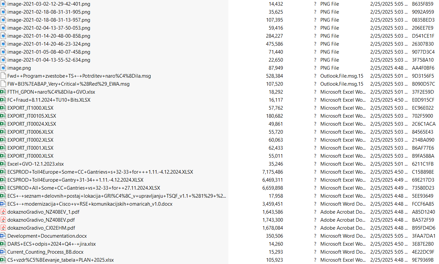Click the PNG icon of image-2021-03-02-12-29-42-401.png
This screenshot has height=264, width=439.
(x=3, y=4)
